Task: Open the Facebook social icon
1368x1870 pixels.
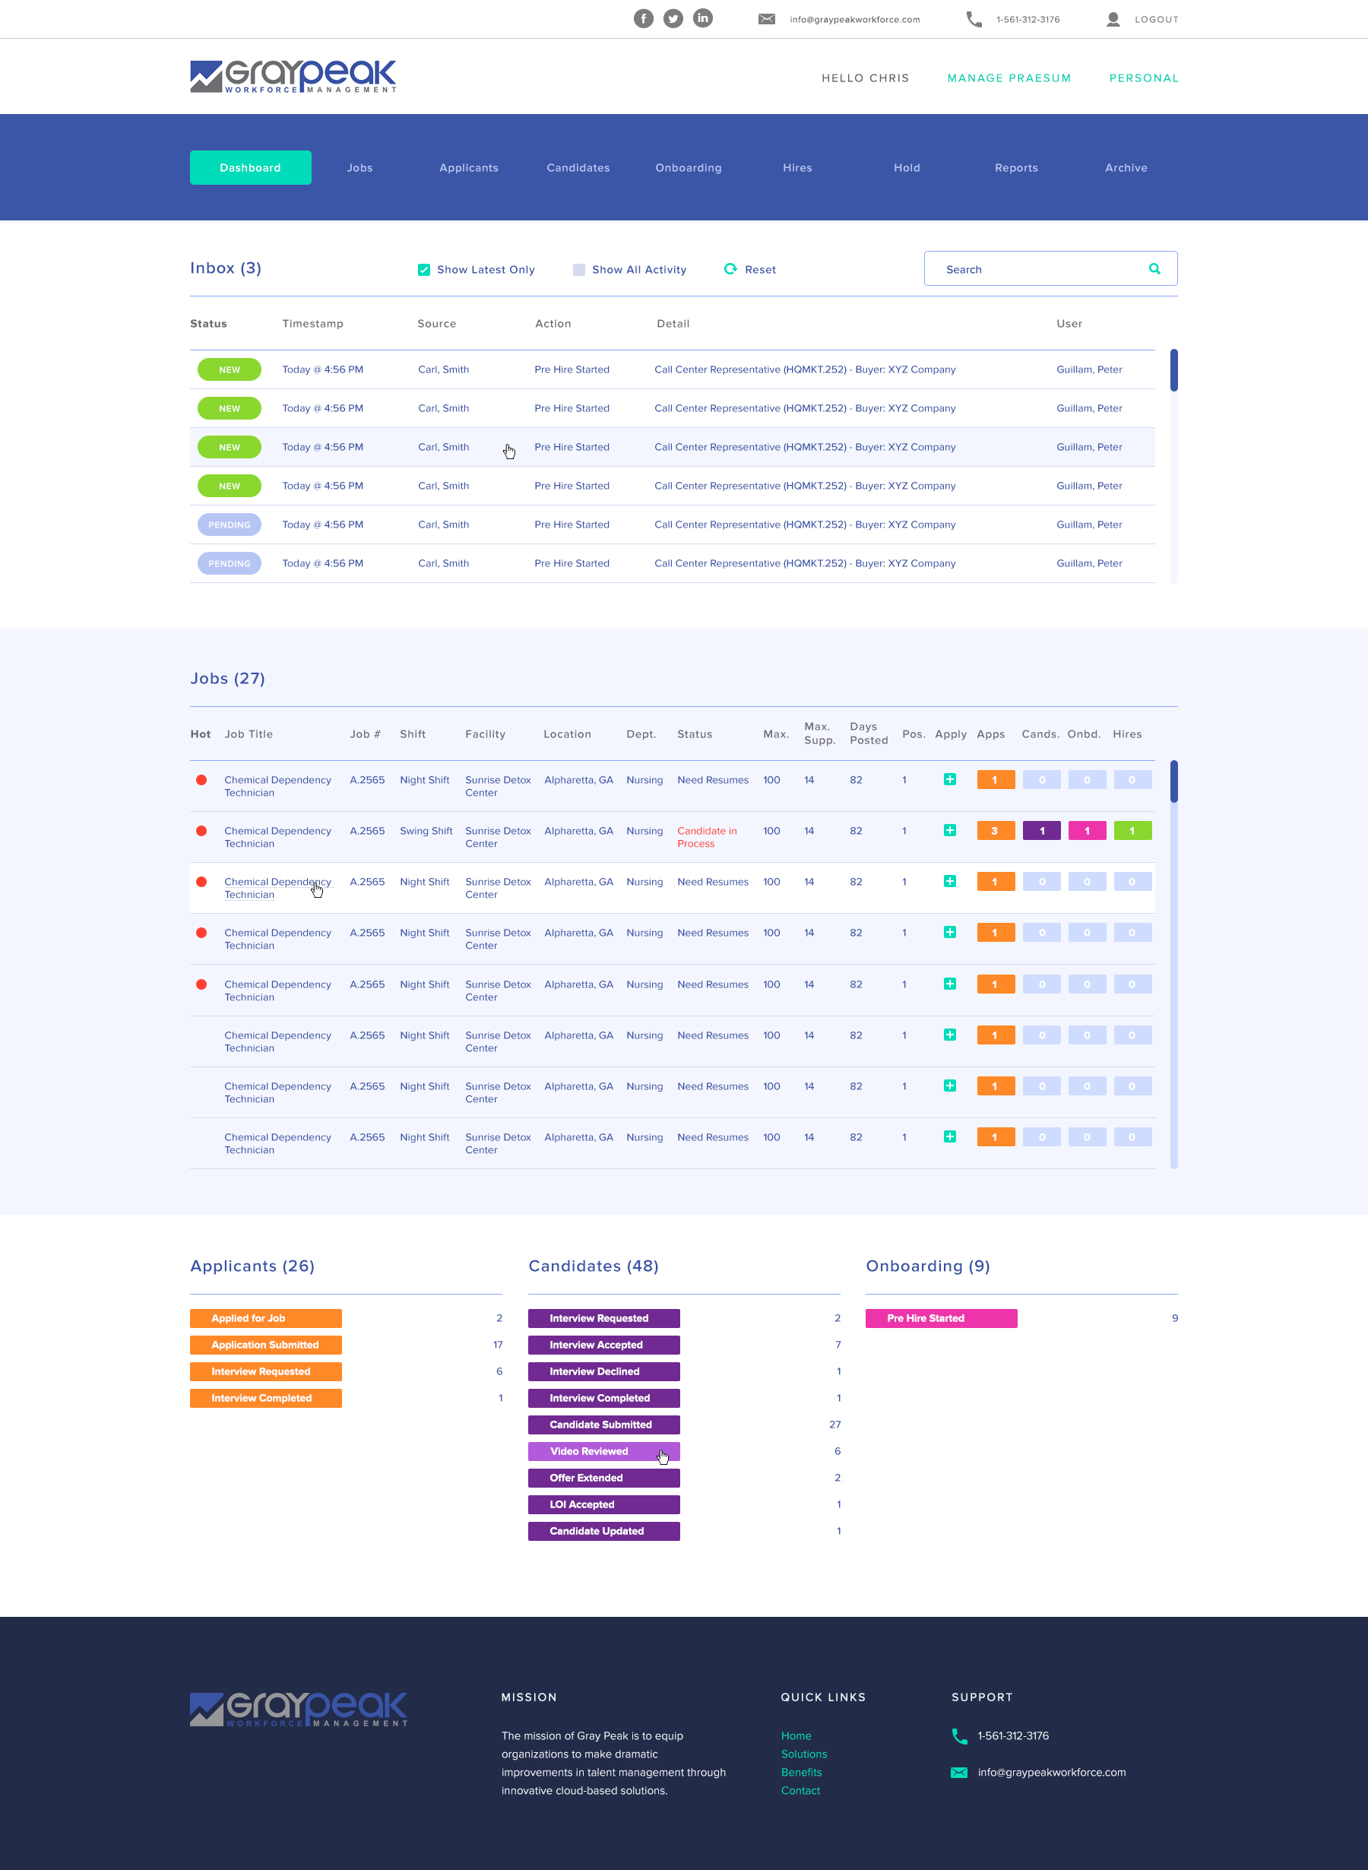Action: click(644, 18)
